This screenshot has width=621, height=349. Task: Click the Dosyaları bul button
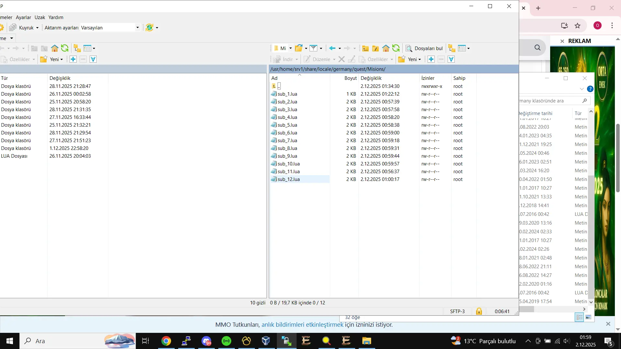click(424, 48)
